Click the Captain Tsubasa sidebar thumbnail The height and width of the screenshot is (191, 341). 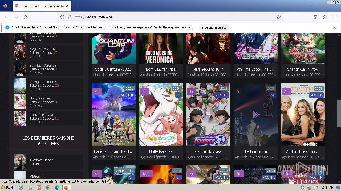(x=20, y=118)
